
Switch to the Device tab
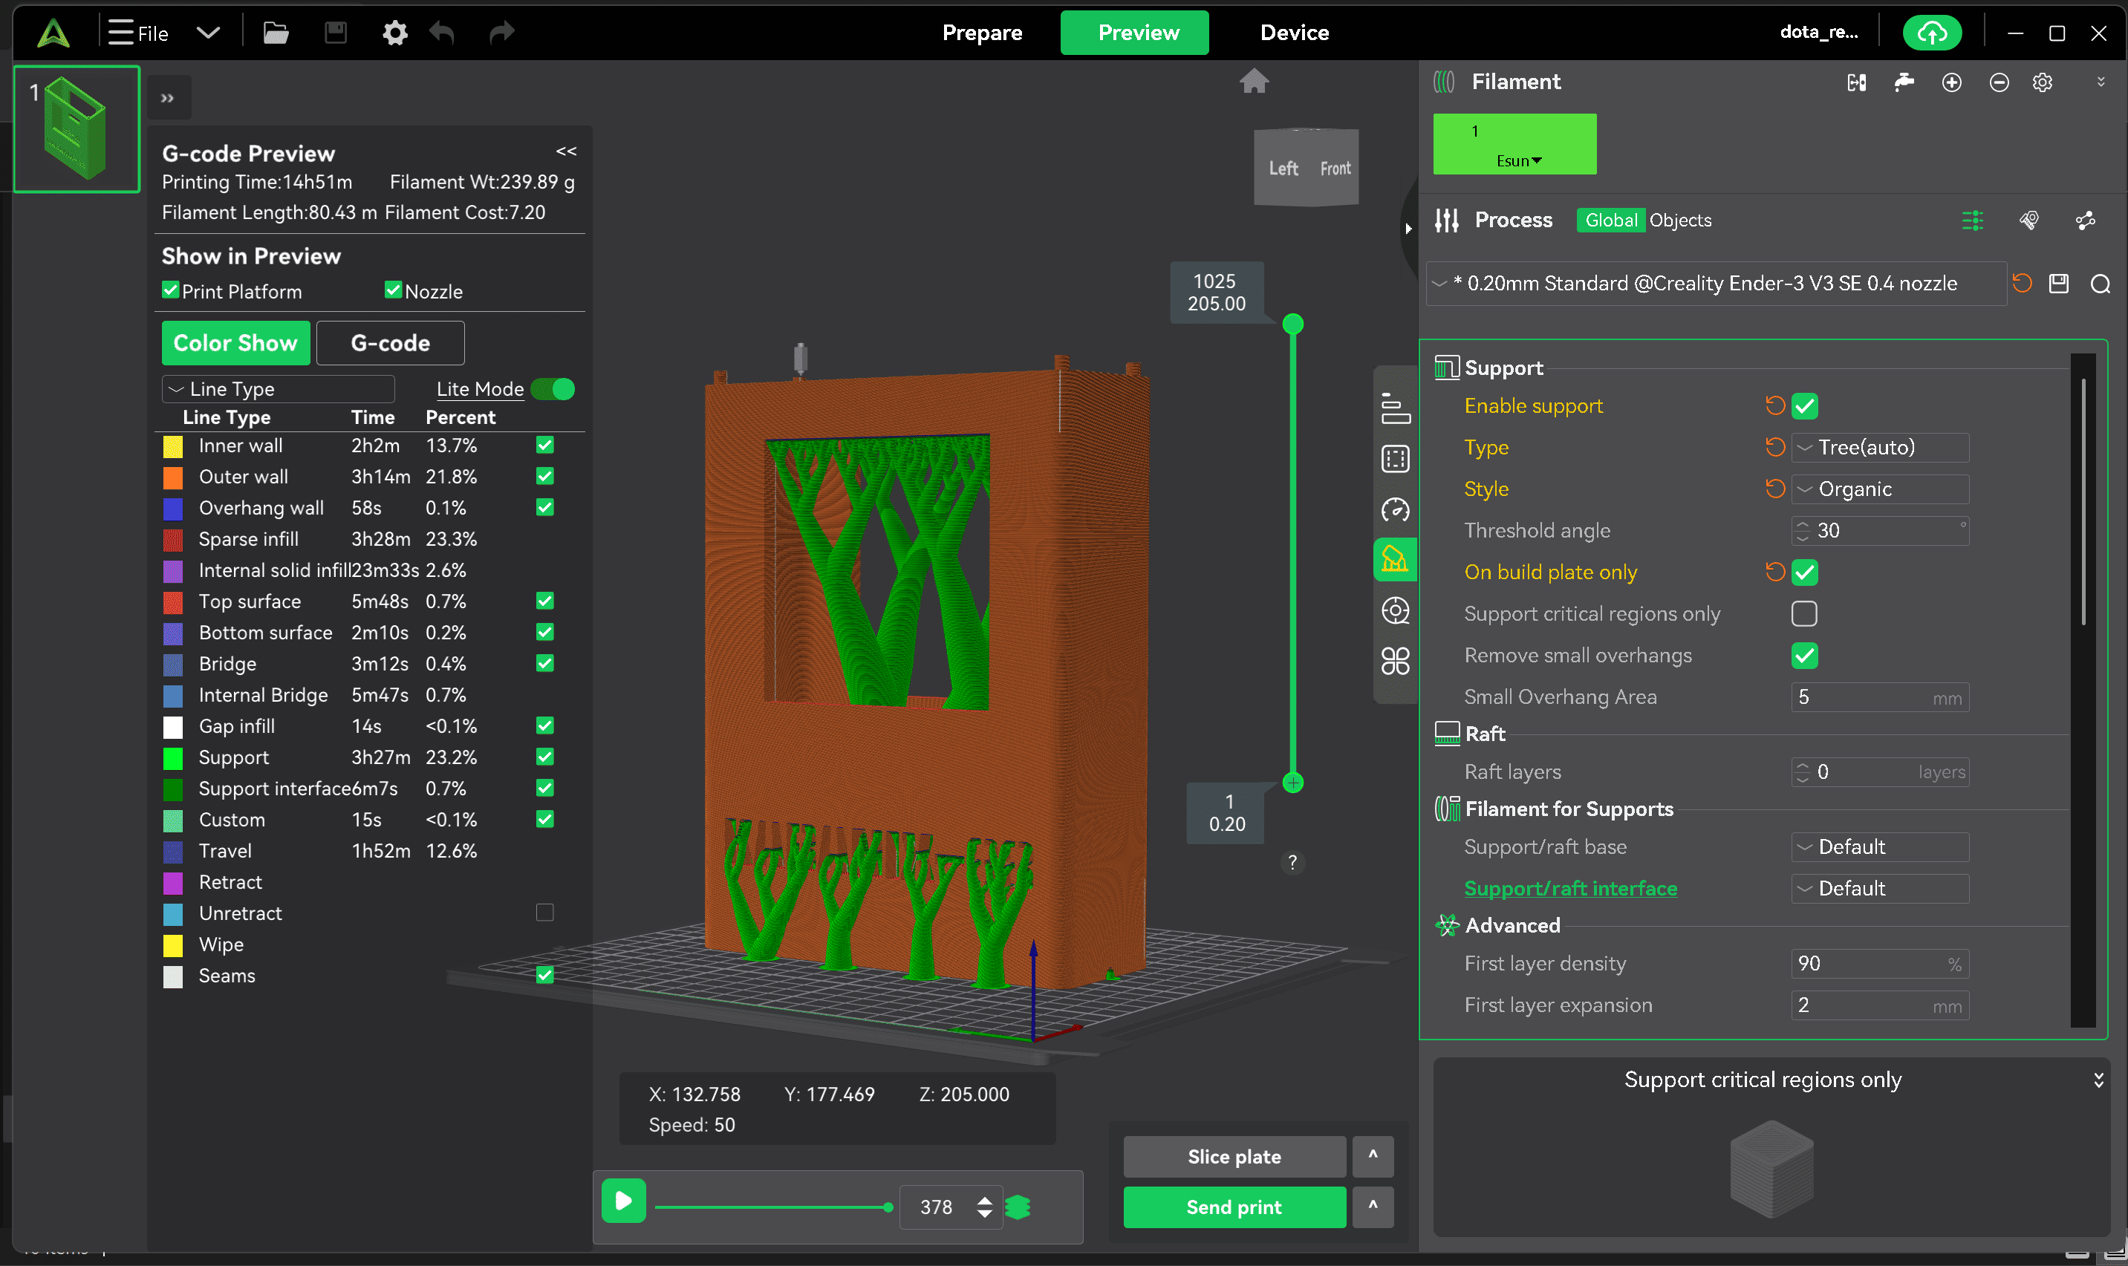[x=1295, y=33]
